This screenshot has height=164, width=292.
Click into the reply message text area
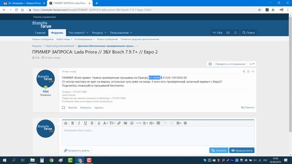click(x=158, y=136)
